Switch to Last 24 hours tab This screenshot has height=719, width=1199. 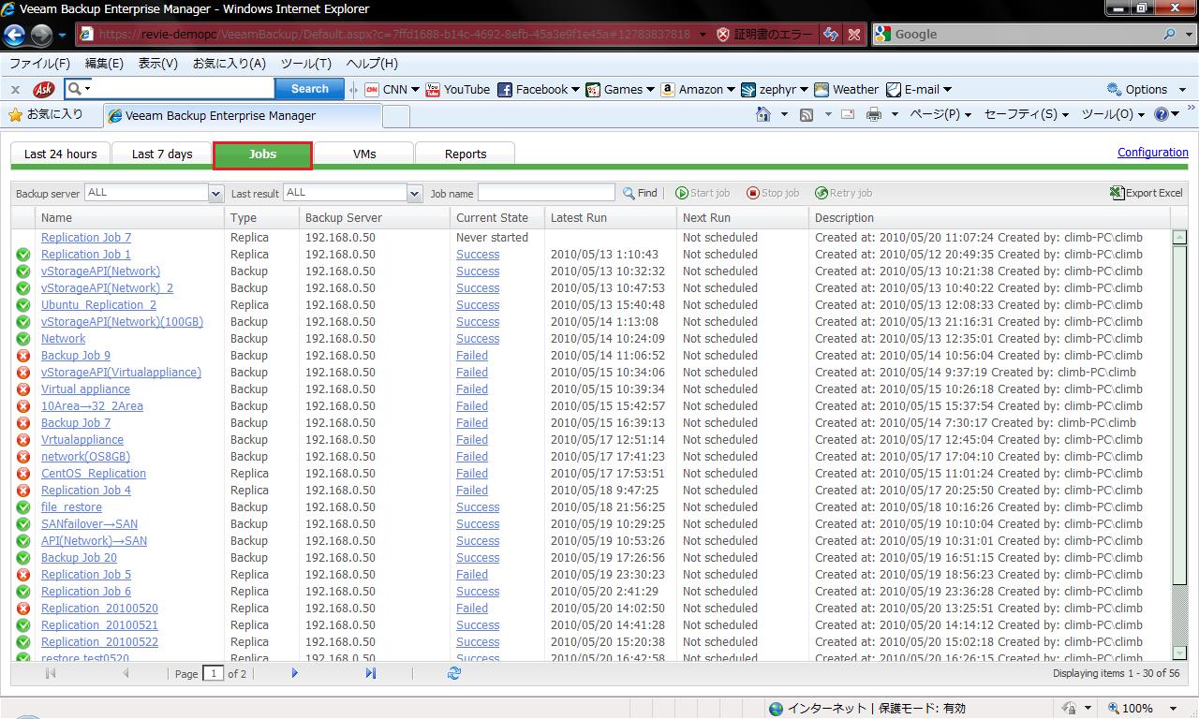point(60,154)
